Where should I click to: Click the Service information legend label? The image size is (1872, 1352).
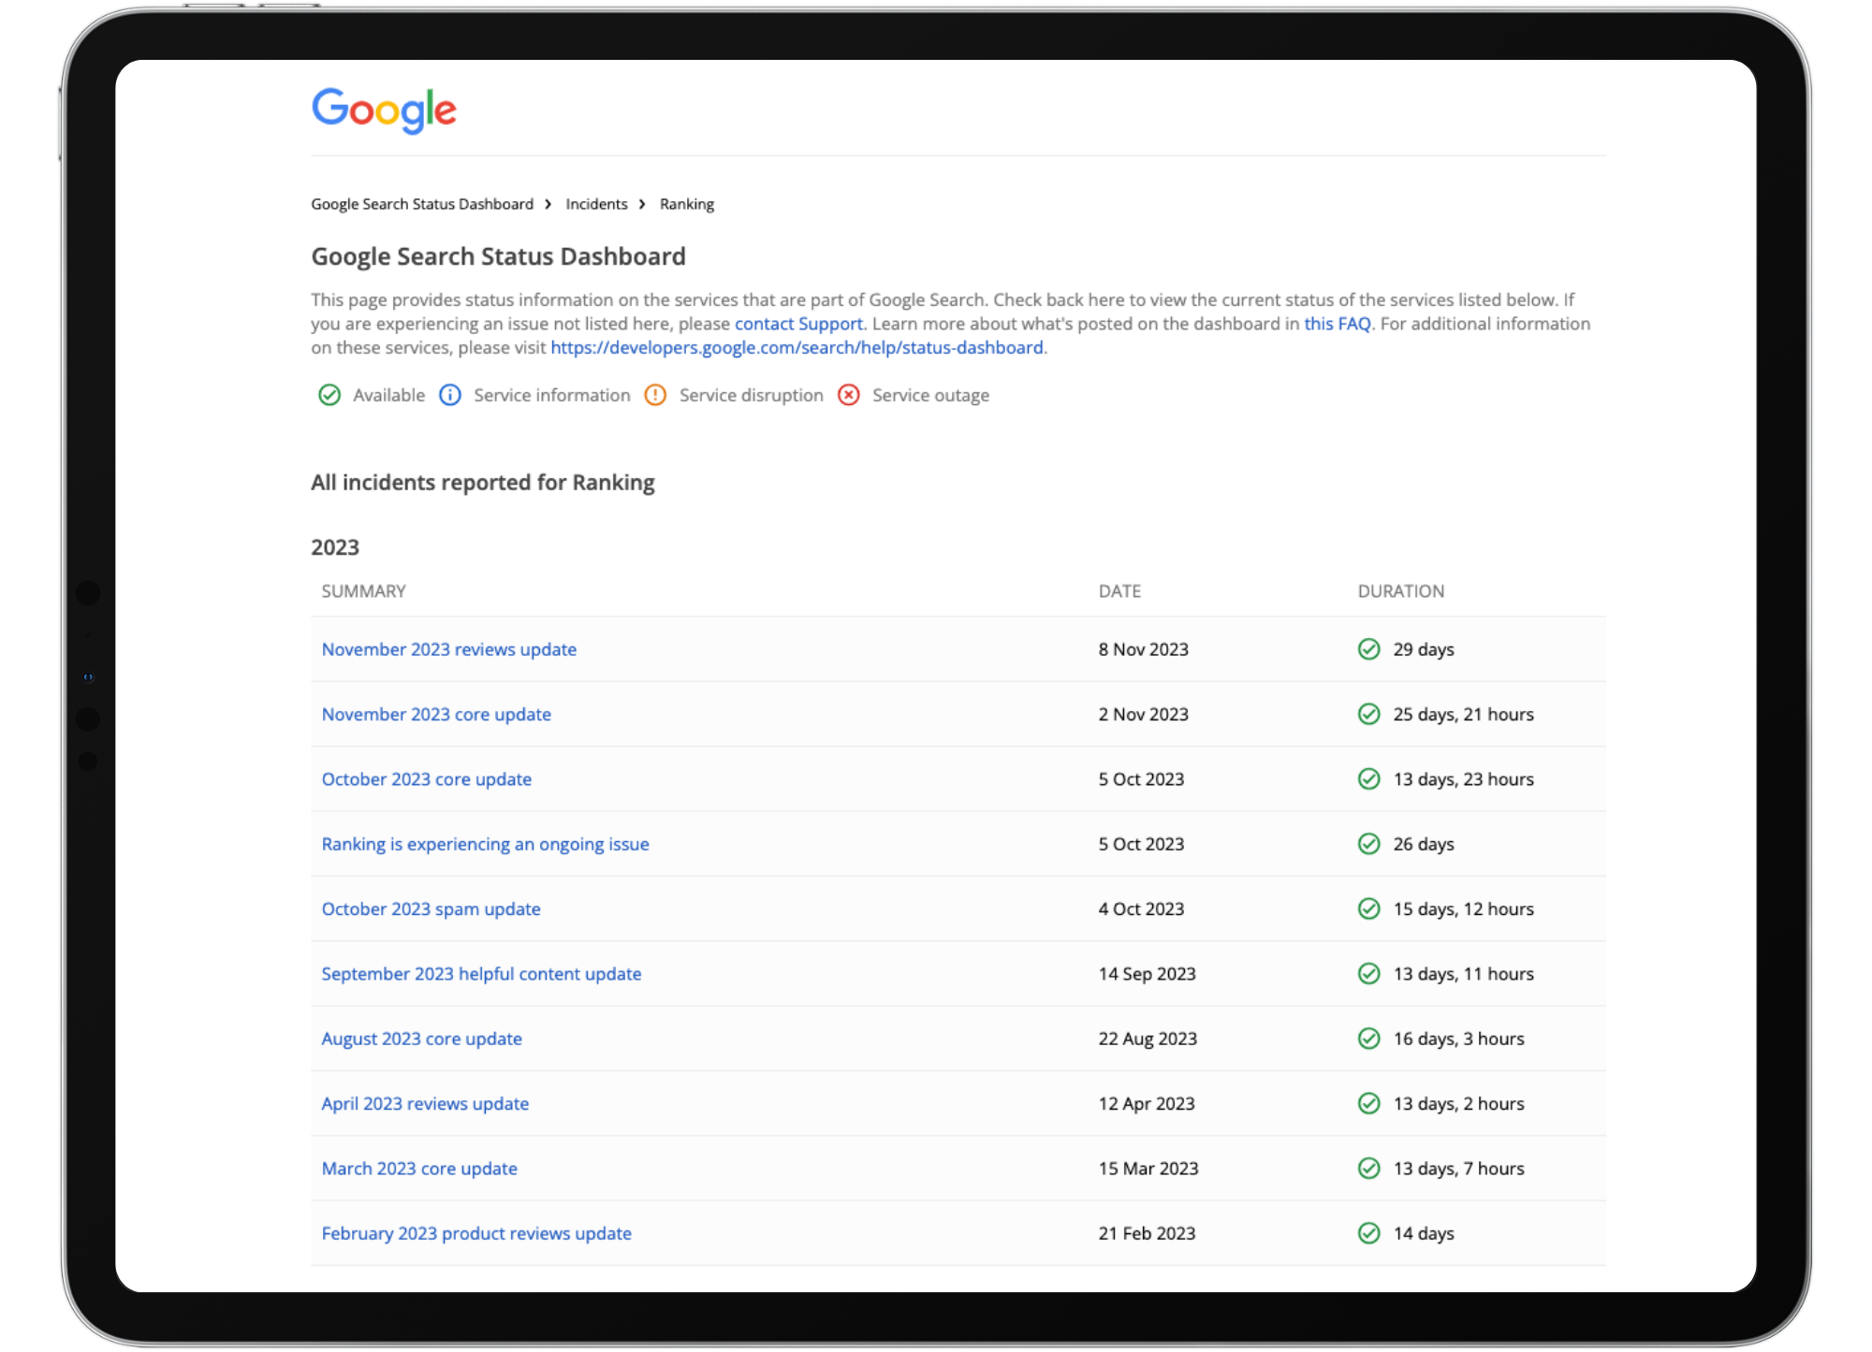coord(552,395)
